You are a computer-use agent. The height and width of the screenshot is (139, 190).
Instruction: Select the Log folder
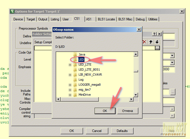coord(81,80)
